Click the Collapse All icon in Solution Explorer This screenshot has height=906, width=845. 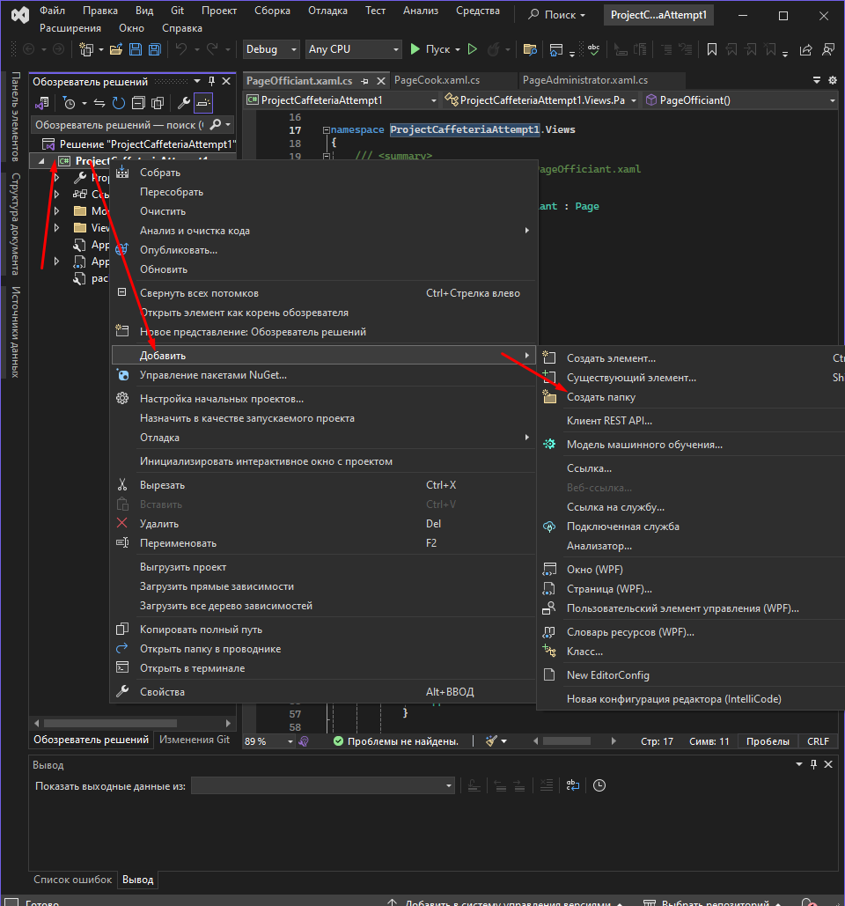(138, 103)
